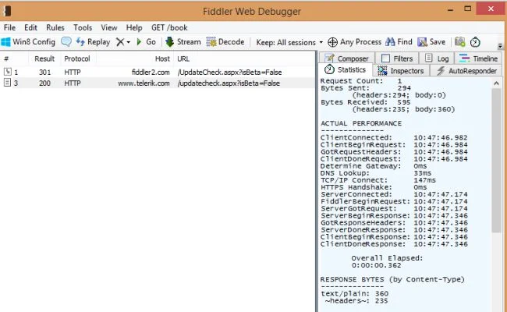Screen dimensions: 507x312
Task: Toggle the Decode option in toolbar
Action: (x=225, y=42)
